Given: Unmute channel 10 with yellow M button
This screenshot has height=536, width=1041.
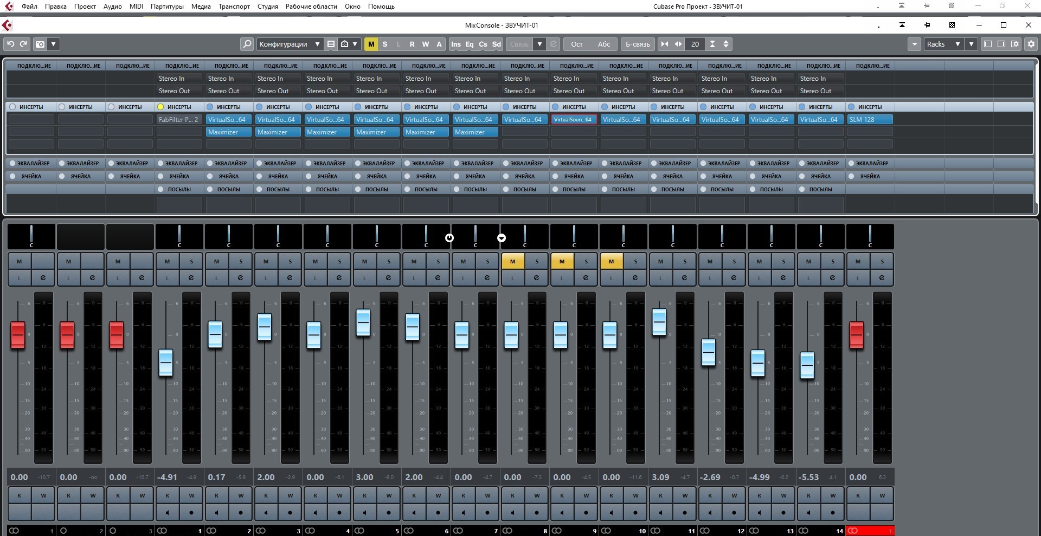Looking at the screenshot, I should pyautogui.click(x=611, y=261).
